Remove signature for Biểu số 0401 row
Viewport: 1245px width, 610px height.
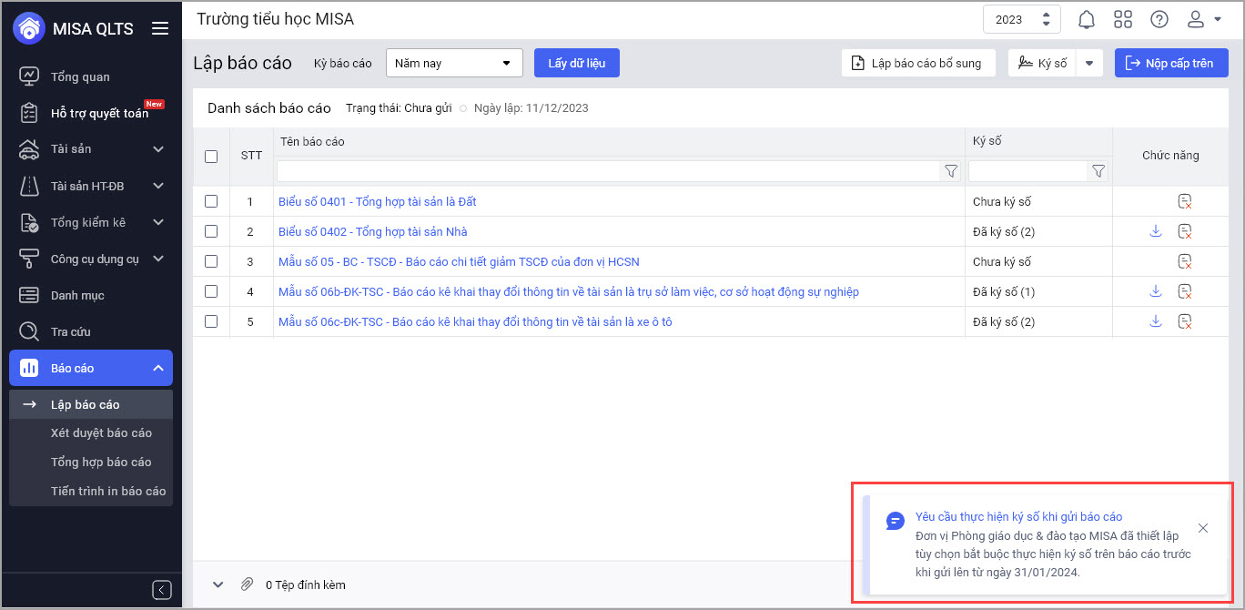tap(1184, 201)
